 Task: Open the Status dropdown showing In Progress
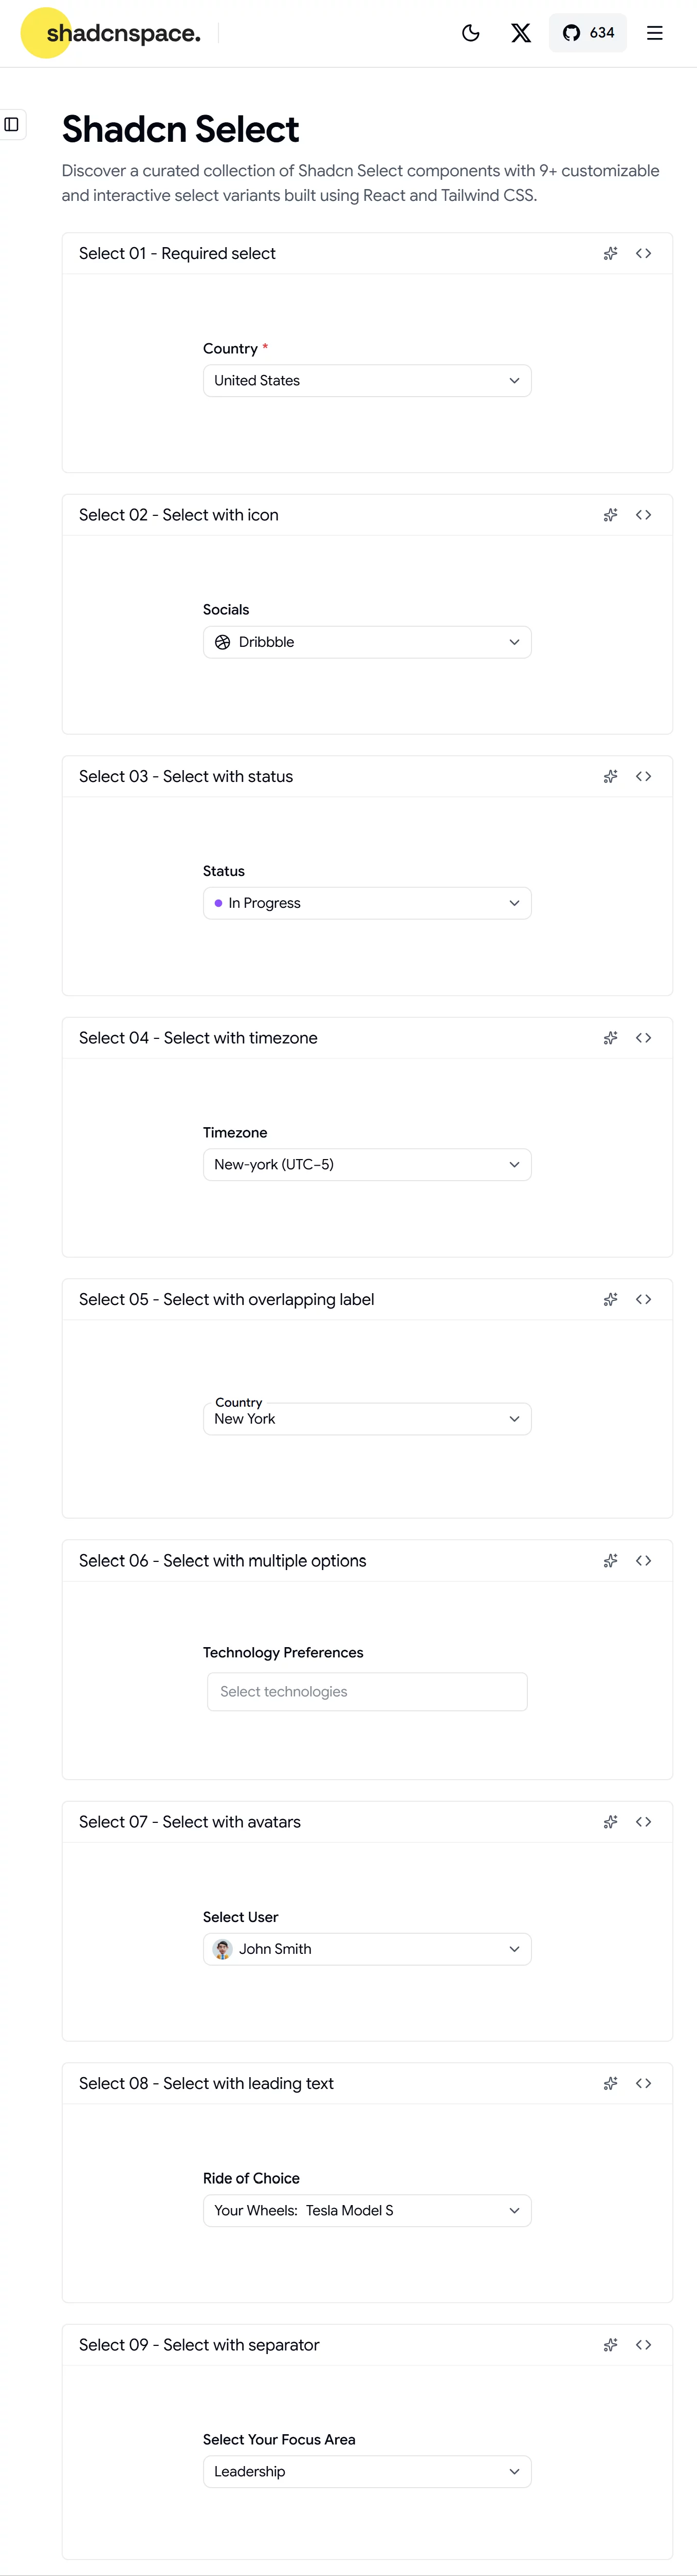tap(367, 903)
